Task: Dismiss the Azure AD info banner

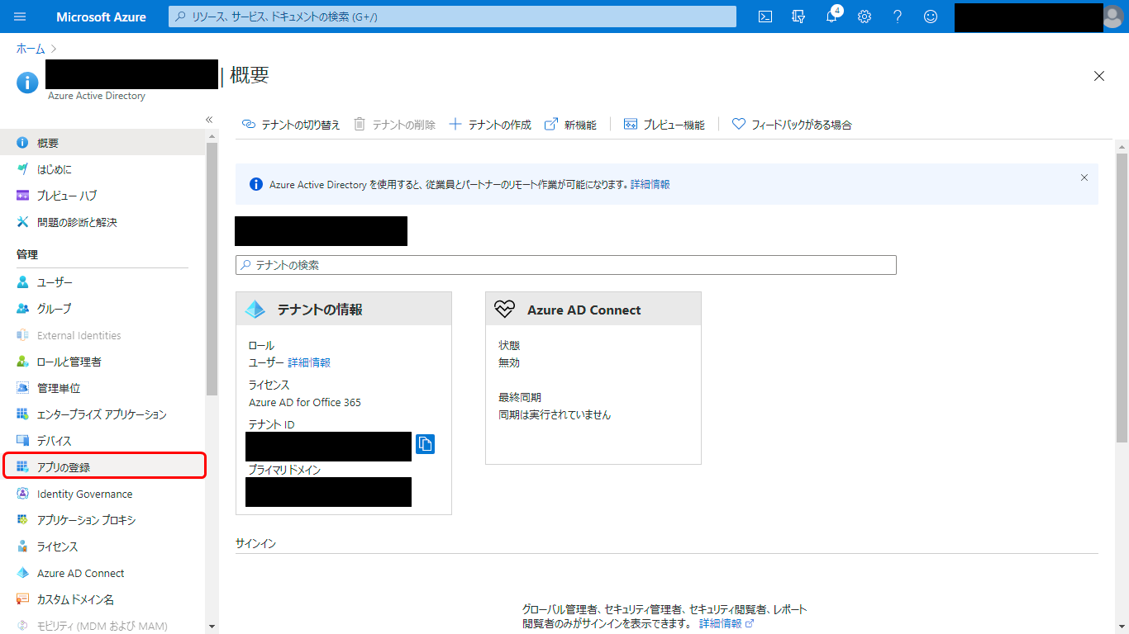Action: pos(1084,177)
